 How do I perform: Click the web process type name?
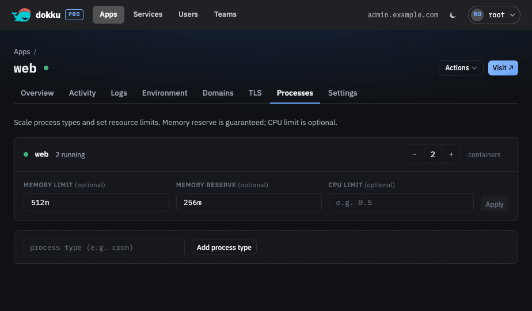tap(41, 154)
